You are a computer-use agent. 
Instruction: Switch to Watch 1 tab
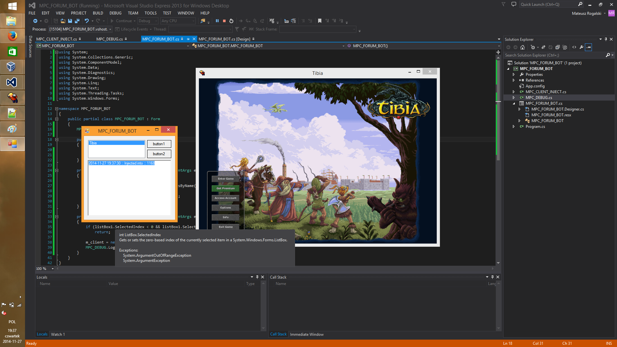(x=58, y=334)
